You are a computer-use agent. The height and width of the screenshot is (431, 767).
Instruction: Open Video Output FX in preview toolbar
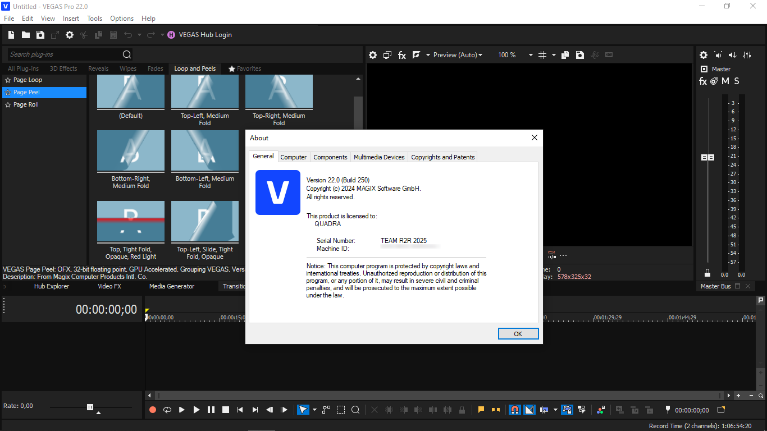402,55
